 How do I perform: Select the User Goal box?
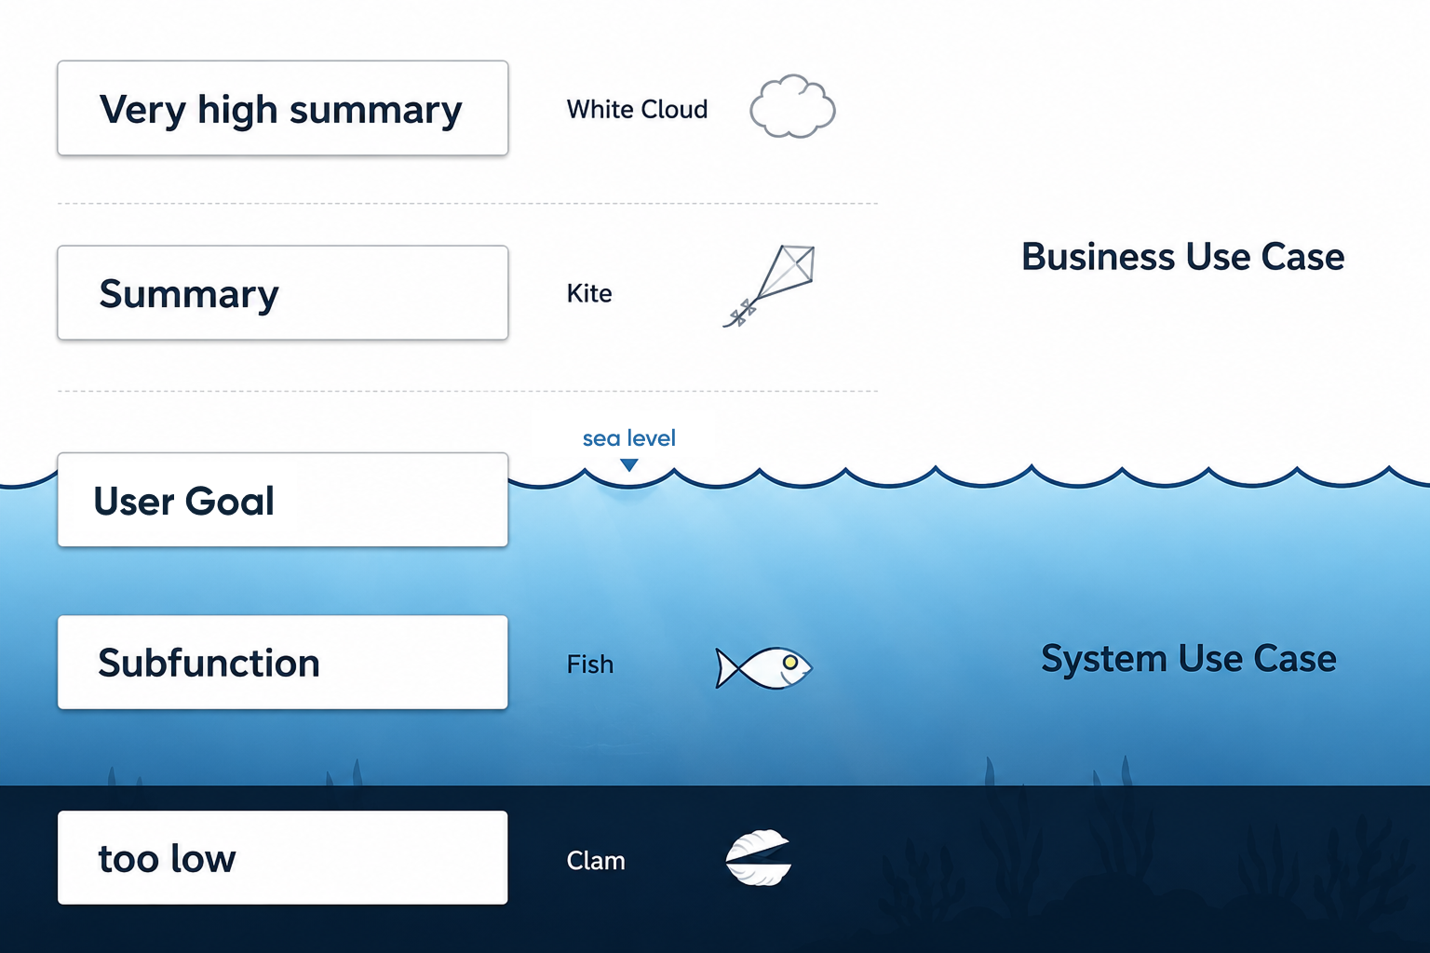pos(283,500)
